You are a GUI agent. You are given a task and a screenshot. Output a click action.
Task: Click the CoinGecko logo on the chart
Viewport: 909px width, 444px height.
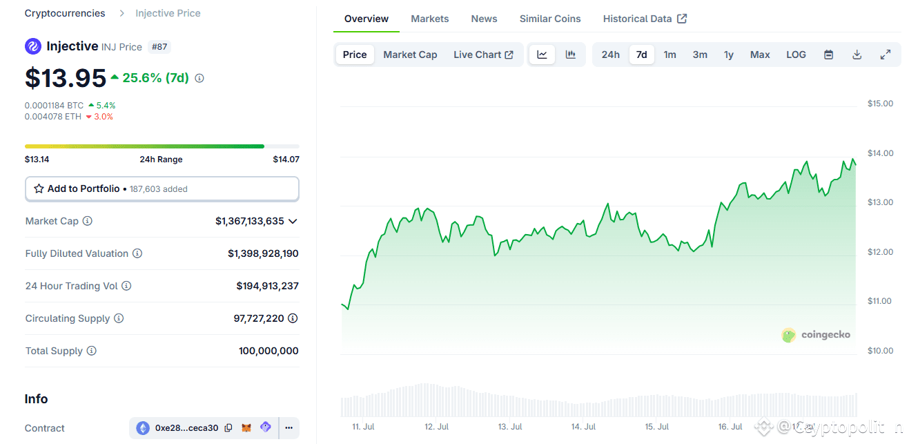(816, 335)
